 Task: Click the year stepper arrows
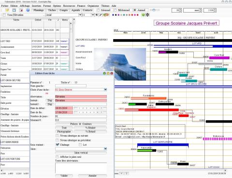click(215, 10)
